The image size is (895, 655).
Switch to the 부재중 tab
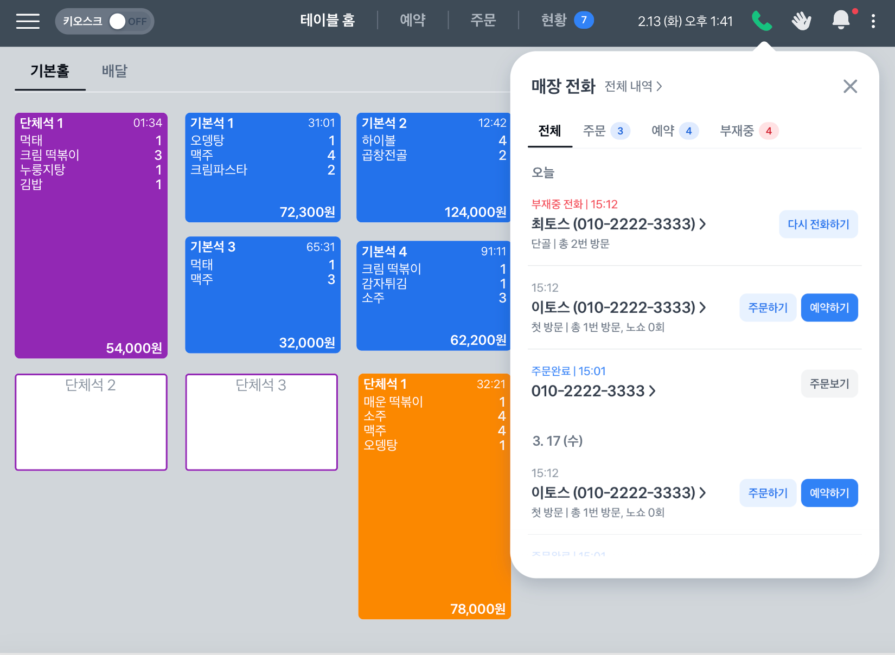pyautogui.click(x=749, y=131)
